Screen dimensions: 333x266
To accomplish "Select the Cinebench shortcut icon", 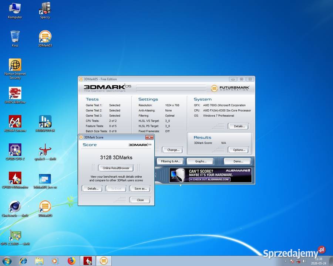I will click(x=15, y=209).
